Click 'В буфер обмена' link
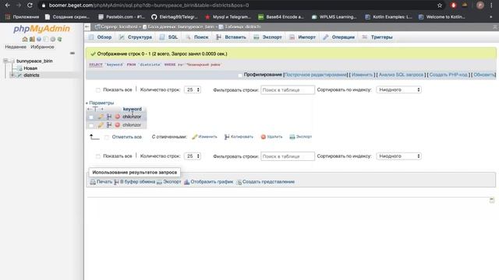Image resolution: width=499 pixels, height=280 pixels. (x=135, y=182)
